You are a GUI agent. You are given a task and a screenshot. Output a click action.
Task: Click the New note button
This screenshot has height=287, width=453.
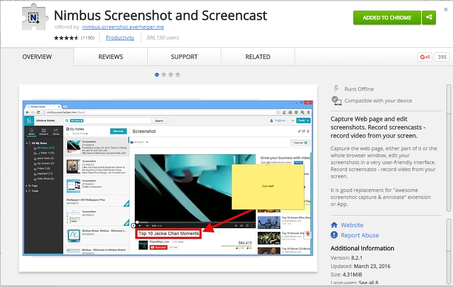(x=119, y=131)
